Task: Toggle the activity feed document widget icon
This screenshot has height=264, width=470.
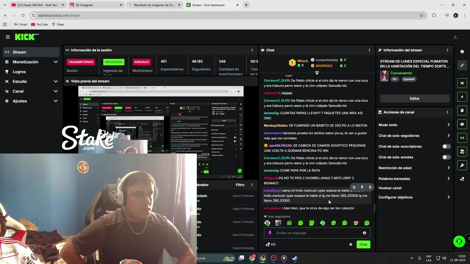Action: [462, 111]
